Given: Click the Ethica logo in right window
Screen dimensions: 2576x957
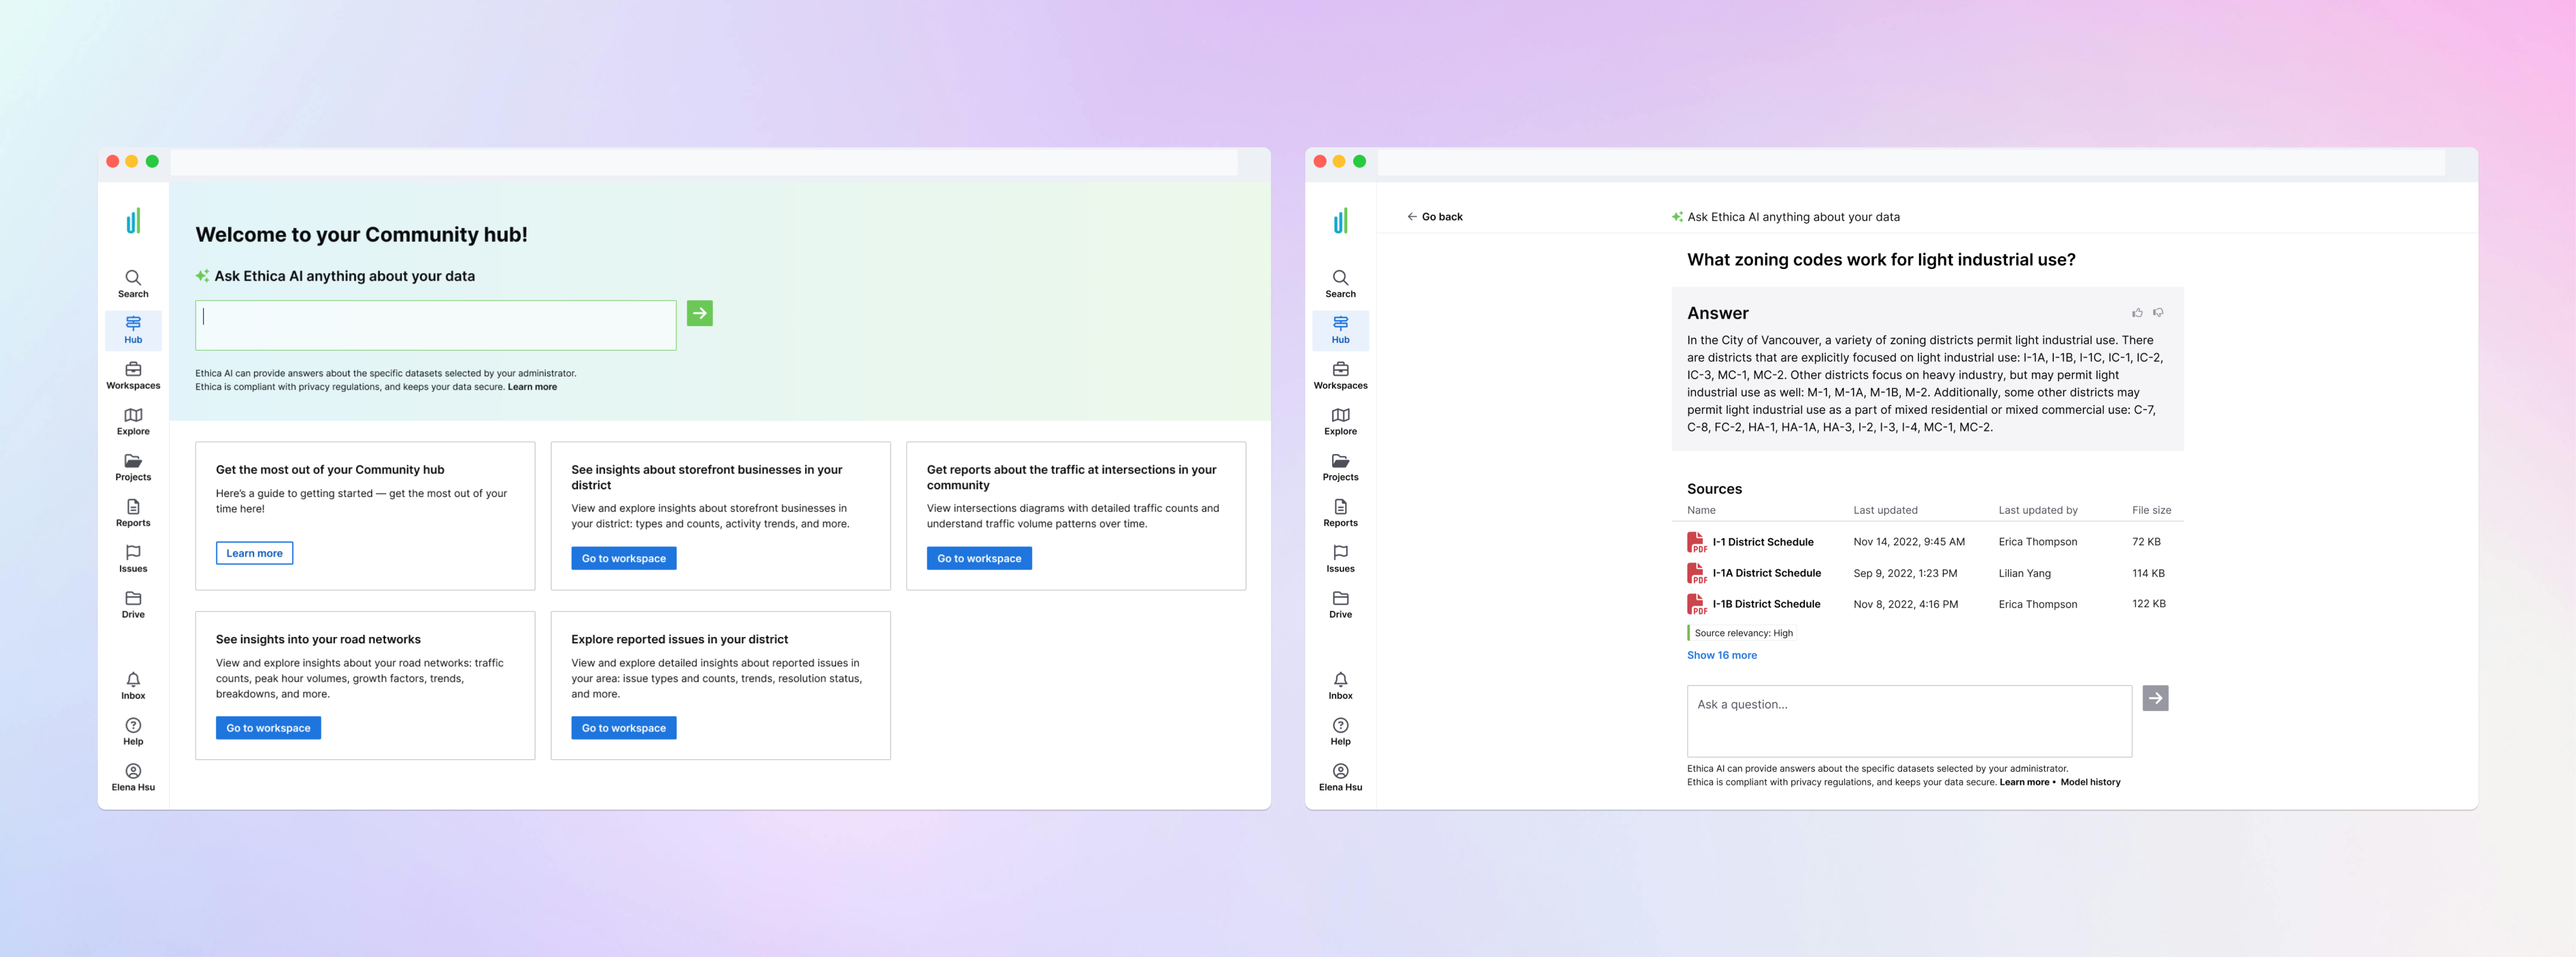Looking at the screenshot, I should click(x=1340, y=221).
